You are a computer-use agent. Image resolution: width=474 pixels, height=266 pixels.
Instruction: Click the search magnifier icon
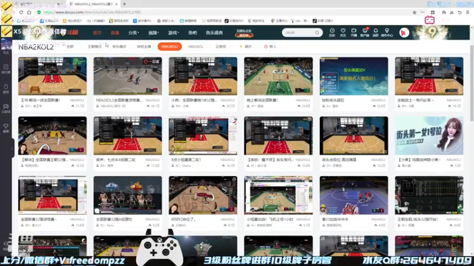pos(317,33)
